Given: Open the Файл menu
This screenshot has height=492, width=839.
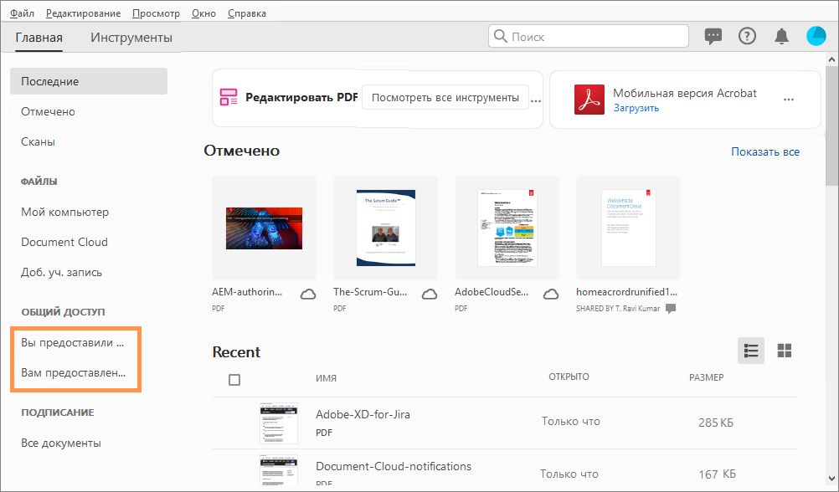Looking at the screenshot, I should click(x=21, y=13).
